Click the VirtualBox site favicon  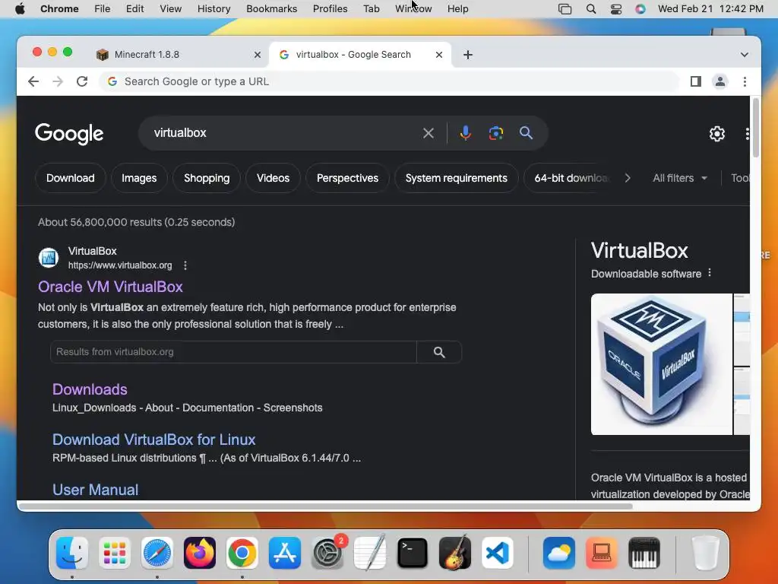pyautogui.click(x=49, y=258)
